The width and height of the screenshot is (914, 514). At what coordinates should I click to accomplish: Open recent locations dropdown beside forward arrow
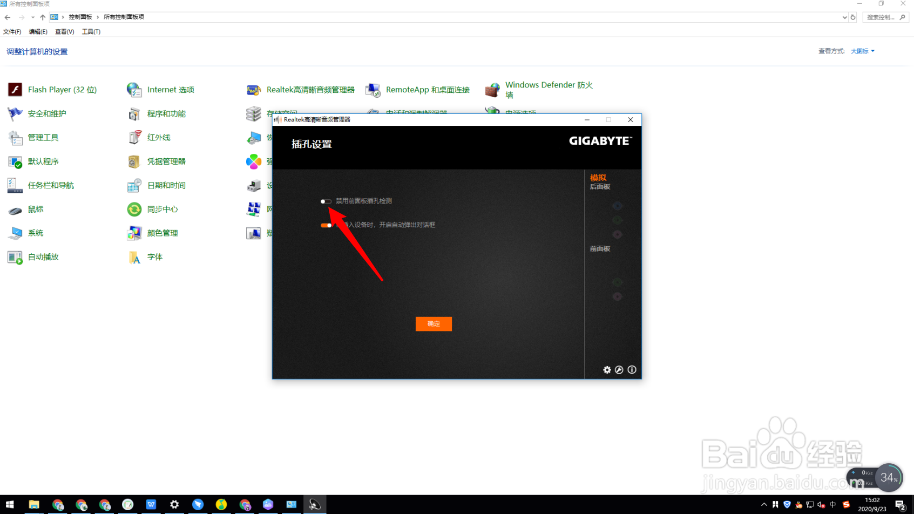[33, 17]
